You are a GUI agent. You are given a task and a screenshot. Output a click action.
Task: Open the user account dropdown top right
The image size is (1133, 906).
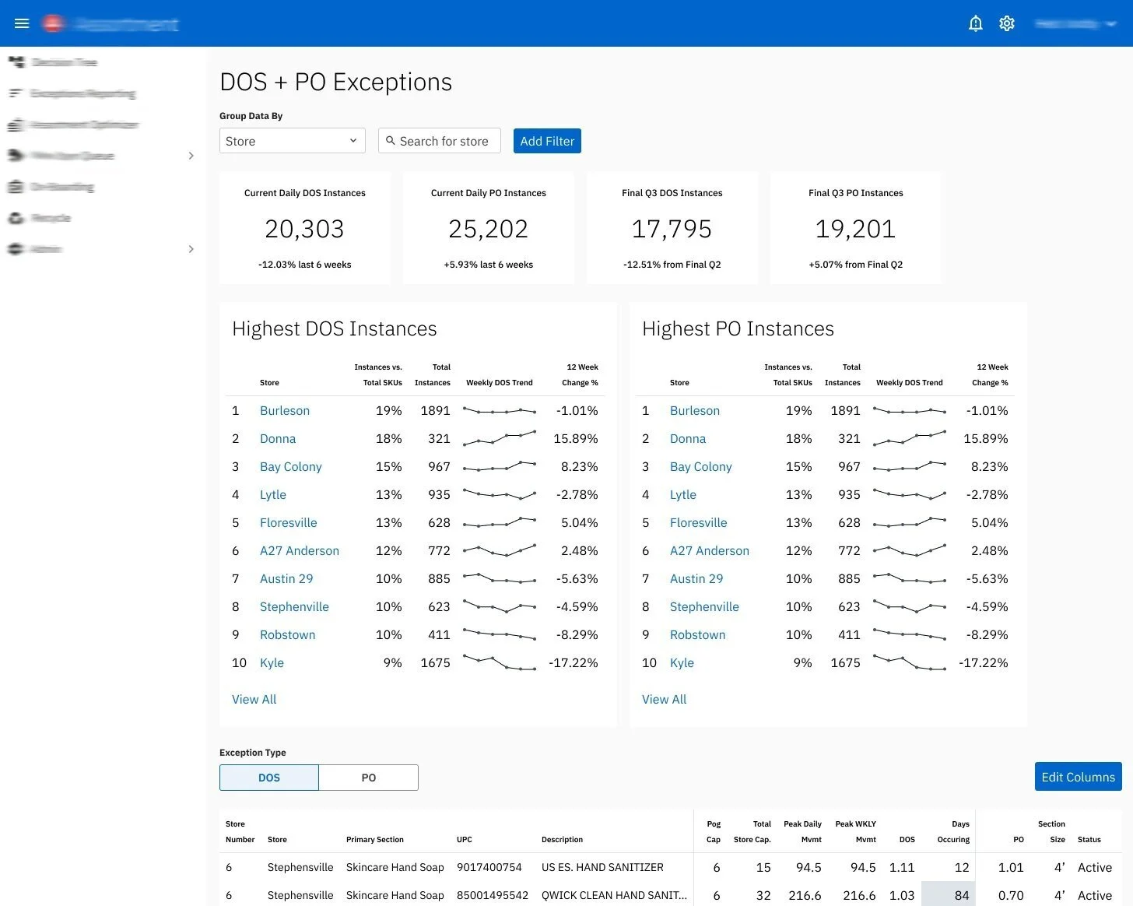[x=1076, y=23]
